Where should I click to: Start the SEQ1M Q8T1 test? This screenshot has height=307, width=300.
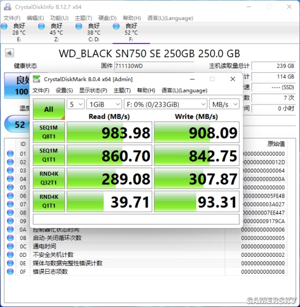click(49, 132)
